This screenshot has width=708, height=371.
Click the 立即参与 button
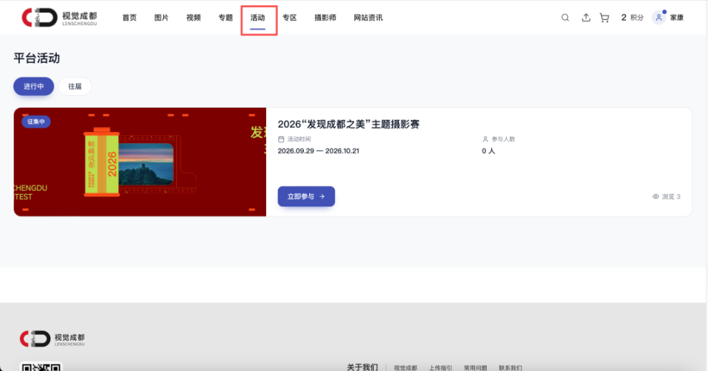(306, 196)
